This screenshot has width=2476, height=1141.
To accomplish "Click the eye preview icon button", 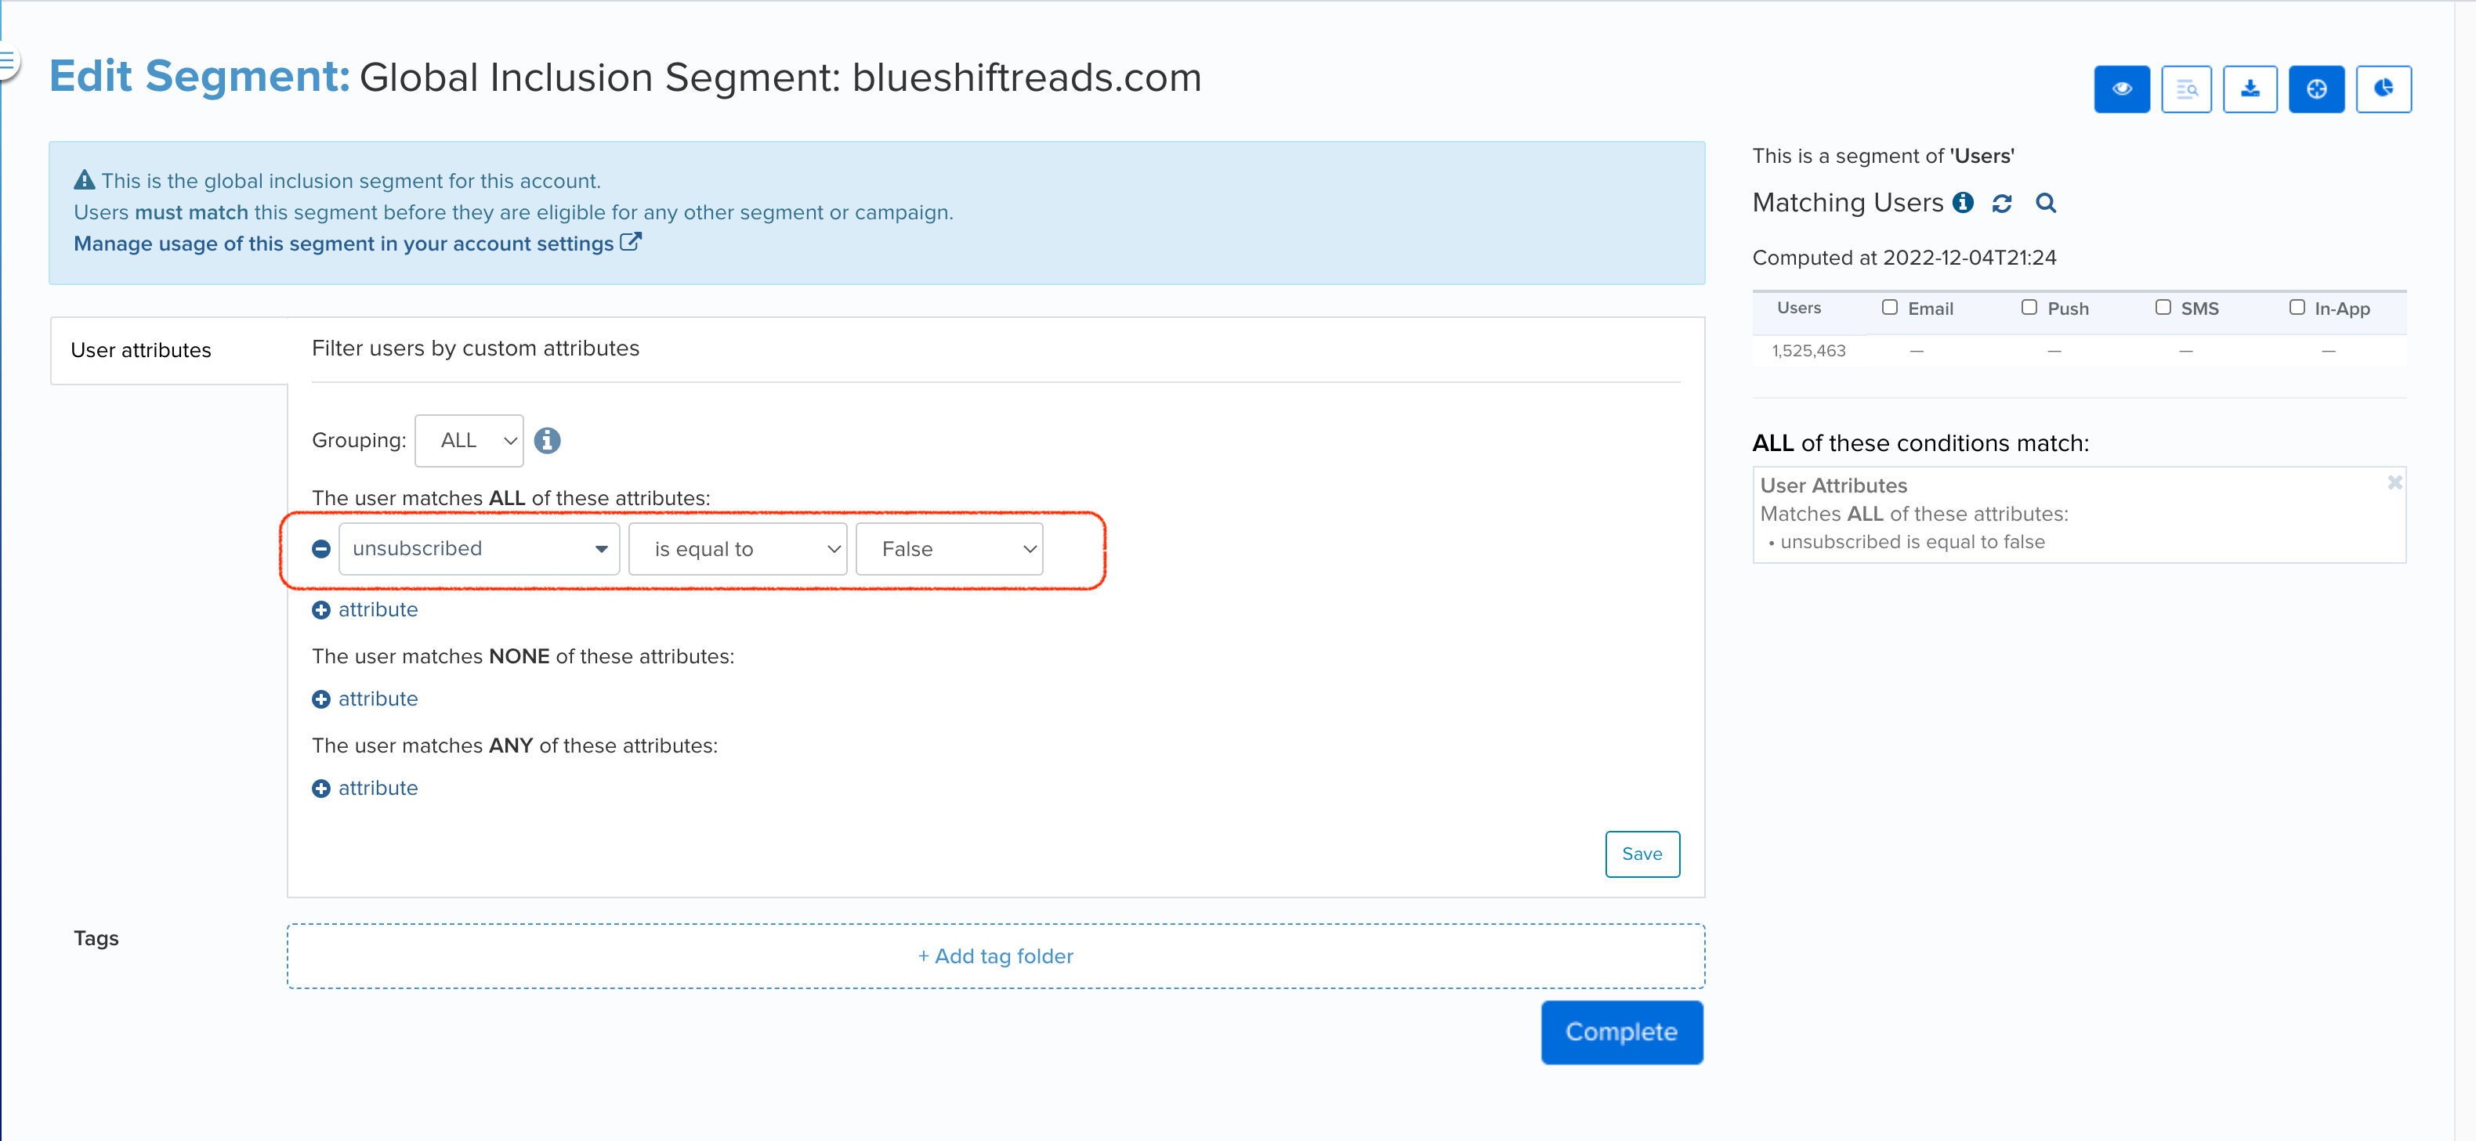I will tap(2121, 89).
